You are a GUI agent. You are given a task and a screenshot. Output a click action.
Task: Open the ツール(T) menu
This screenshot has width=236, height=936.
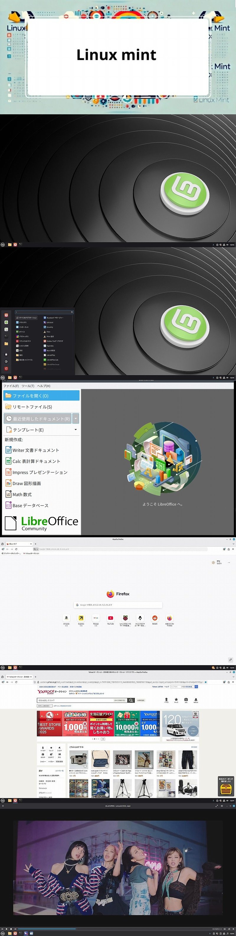[x=28, y=386]
